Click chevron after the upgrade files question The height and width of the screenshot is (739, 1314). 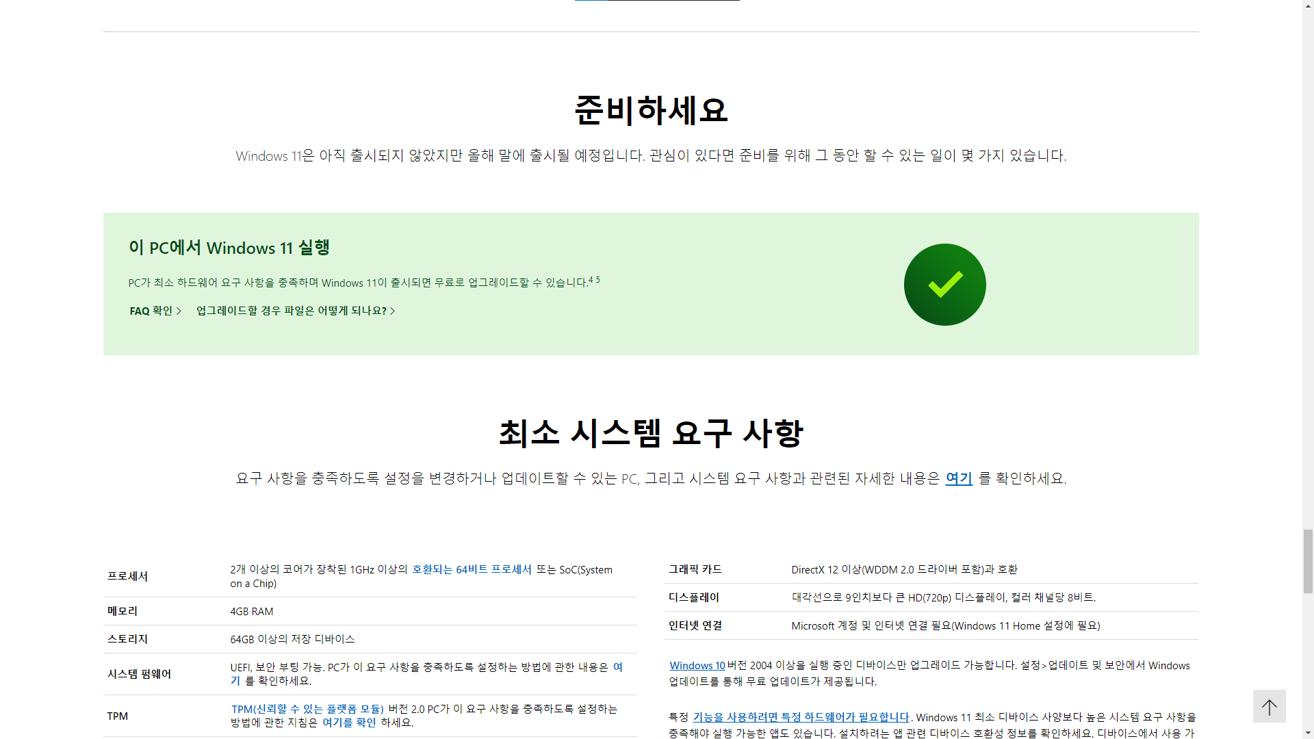coord(393,311)
